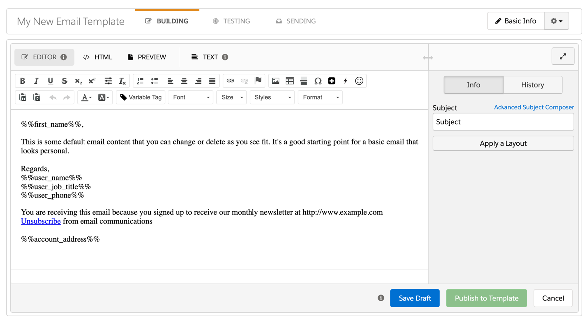588x317 pixels.
Task: Click the Save Draft button
Action: pos(415,298)
